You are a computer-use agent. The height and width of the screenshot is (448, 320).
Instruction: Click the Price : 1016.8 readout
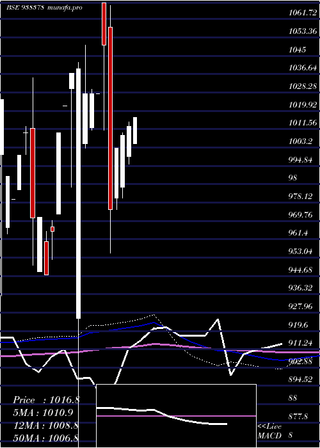[46, 400]
